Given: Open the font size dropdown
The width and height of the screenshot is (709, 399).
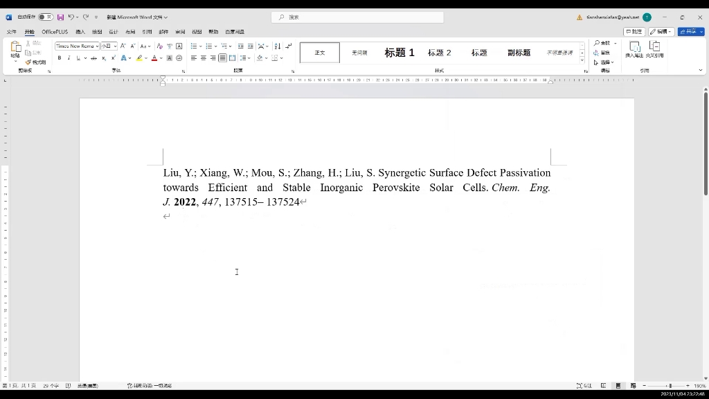Looking at the screenshot, I should tap(116, 46).
